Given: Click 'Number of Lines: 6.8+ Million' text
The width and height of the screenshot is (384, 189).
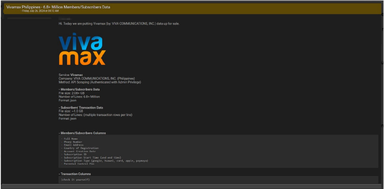Looking at the screenshot, I should tap(79, 97).
